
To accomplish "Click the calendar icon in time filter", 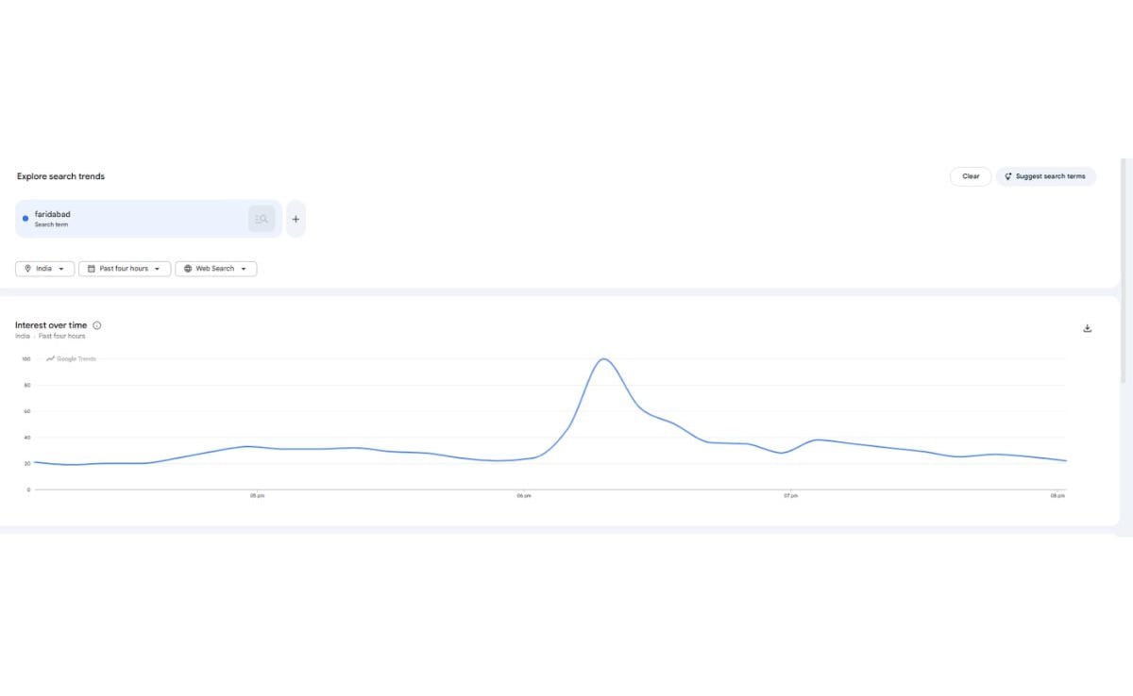I will point(91,269).
